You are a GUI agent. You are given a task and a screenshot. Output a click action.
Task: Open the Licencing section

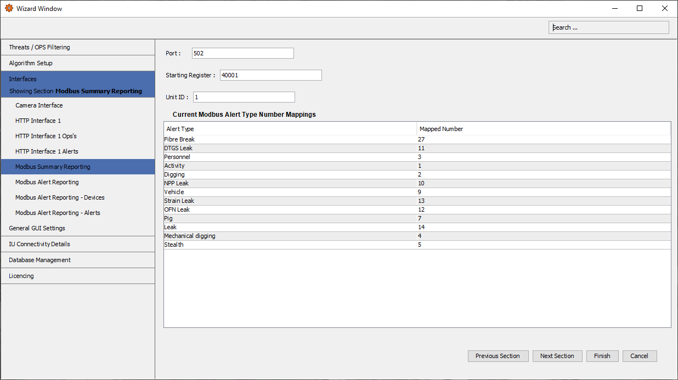(21, 276)
